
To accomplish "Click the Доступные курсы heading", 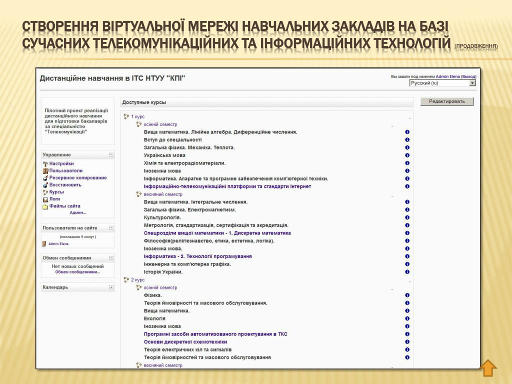I will point(144,102).
